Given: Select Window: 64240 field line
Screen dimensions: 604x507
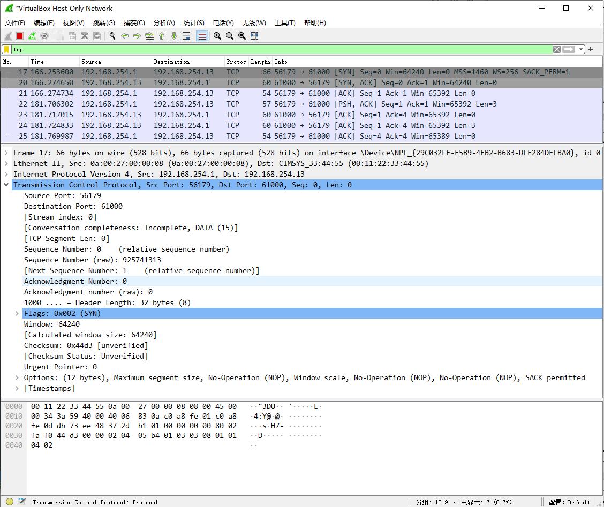Looking at the screenshot, I should coord(52,324).
